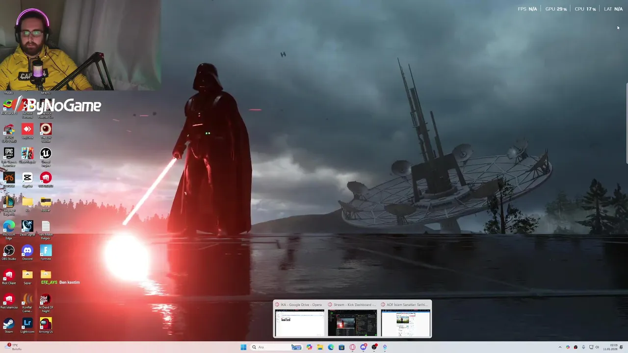This screenshot has width=628, height=353.
Task: Open the Sesler folder on the desktop
Action: pos(27,277)
